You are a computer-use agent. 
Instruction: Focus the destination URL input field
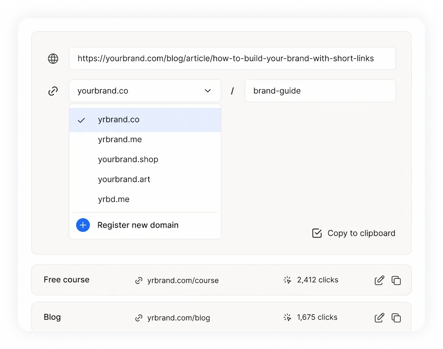point(232,58)
